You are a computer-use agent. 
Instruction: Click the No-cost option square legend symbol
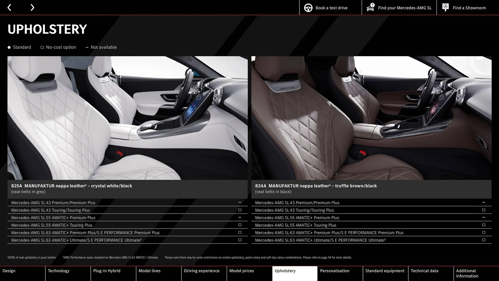pyautogui.click(x=42, y=47)
